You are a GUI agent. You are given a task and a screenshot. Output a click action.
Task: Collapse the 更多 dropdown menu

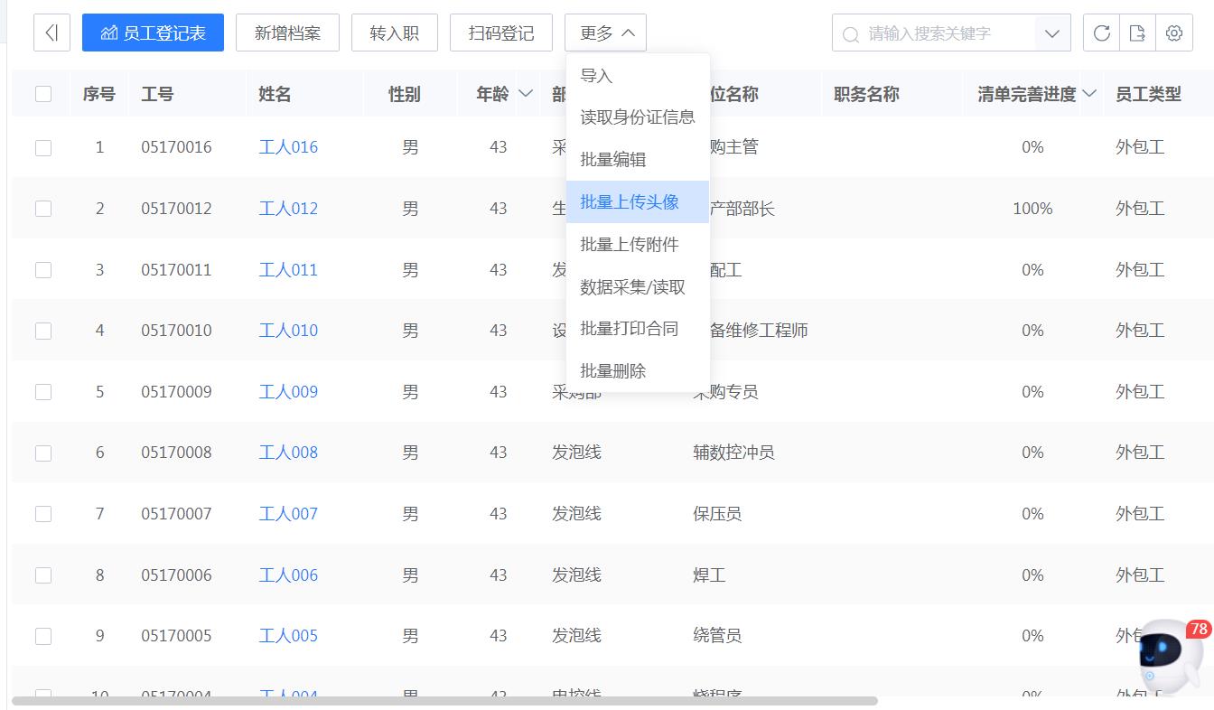[x=605, y=33]
